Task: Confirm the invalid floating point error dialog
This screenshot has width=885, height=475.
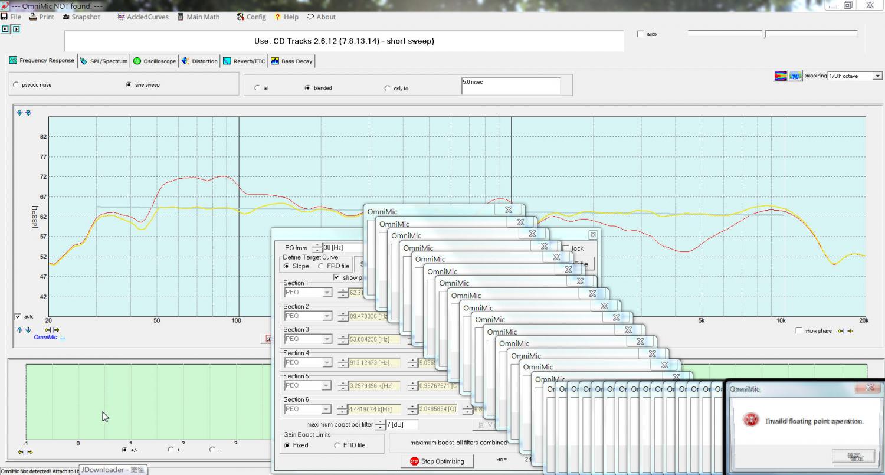Action: [856, 457]
